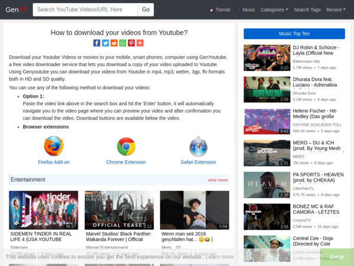The height and width of the screenshot is (266, 354).
Task: Click the Reddit share icon
Action: coord(114,43)
